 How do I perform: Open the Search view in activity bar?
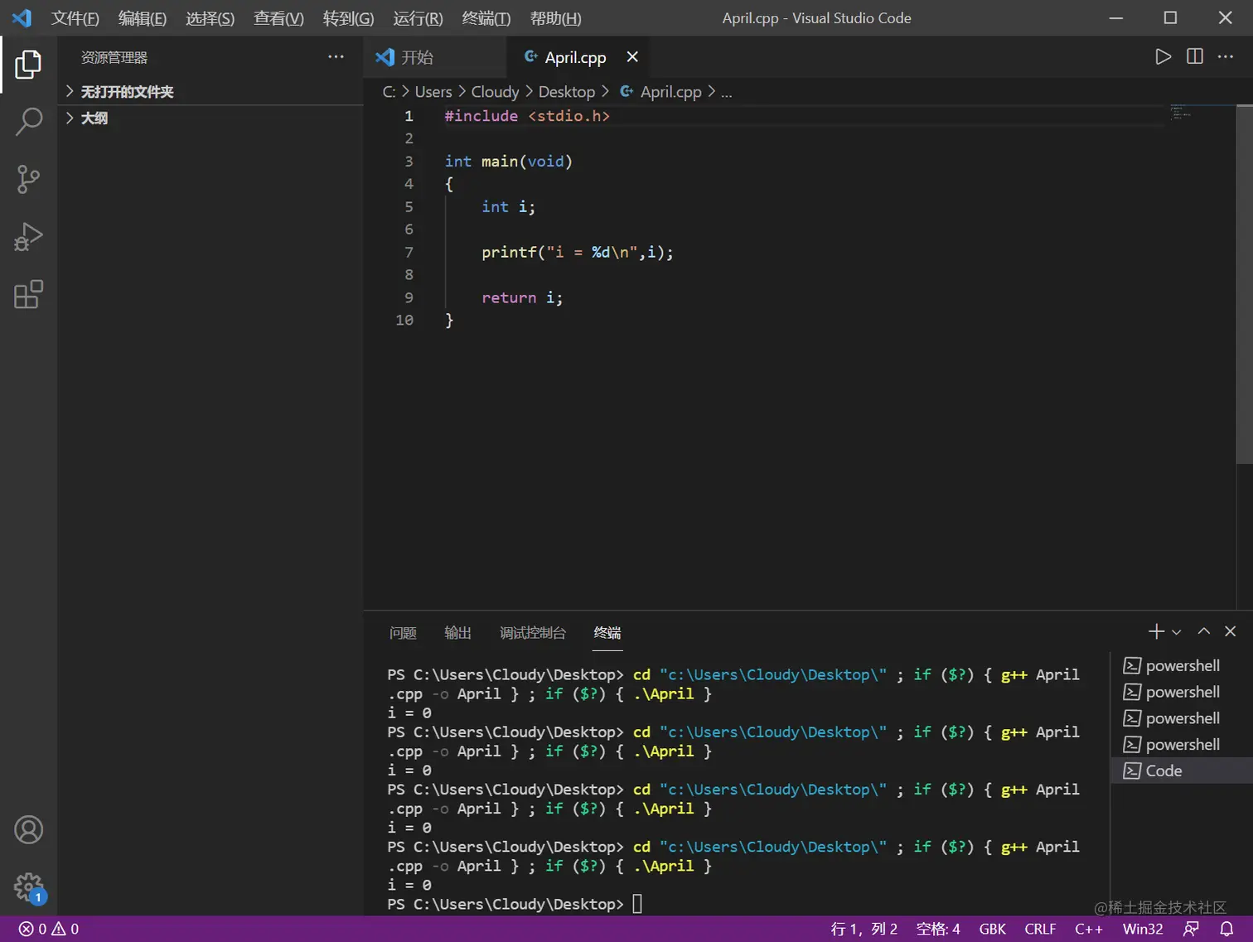click(x=28, y=121)
